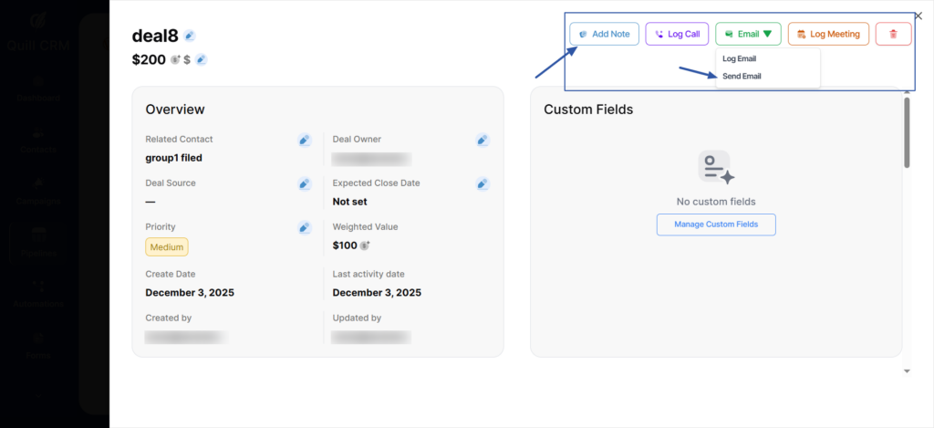Image resolution: width=934 pixels, height=428 pixels.
Task: Edit the Related Contact field
Action: coord(305,140)
